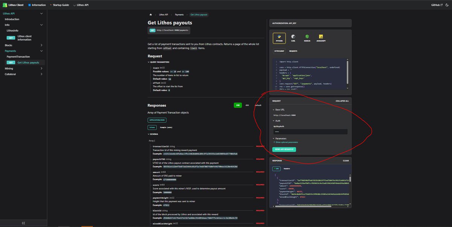Select Python language icon
The width and height of the screenshot is (452, 227).
pyautogui.click(x=279, y=38)
